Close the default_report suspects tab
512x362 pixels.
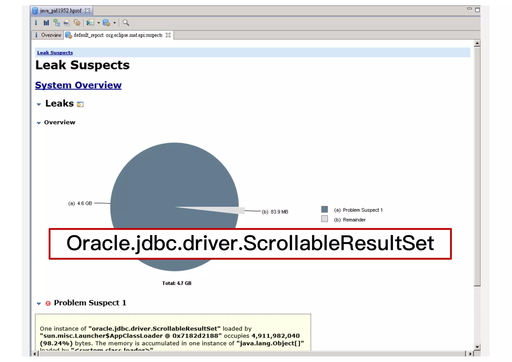pos(168,35)
